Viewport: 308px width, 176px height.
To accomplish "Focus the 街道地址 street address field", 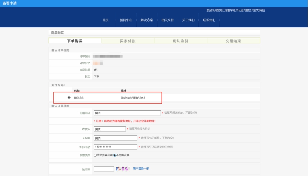I will 127,113.
